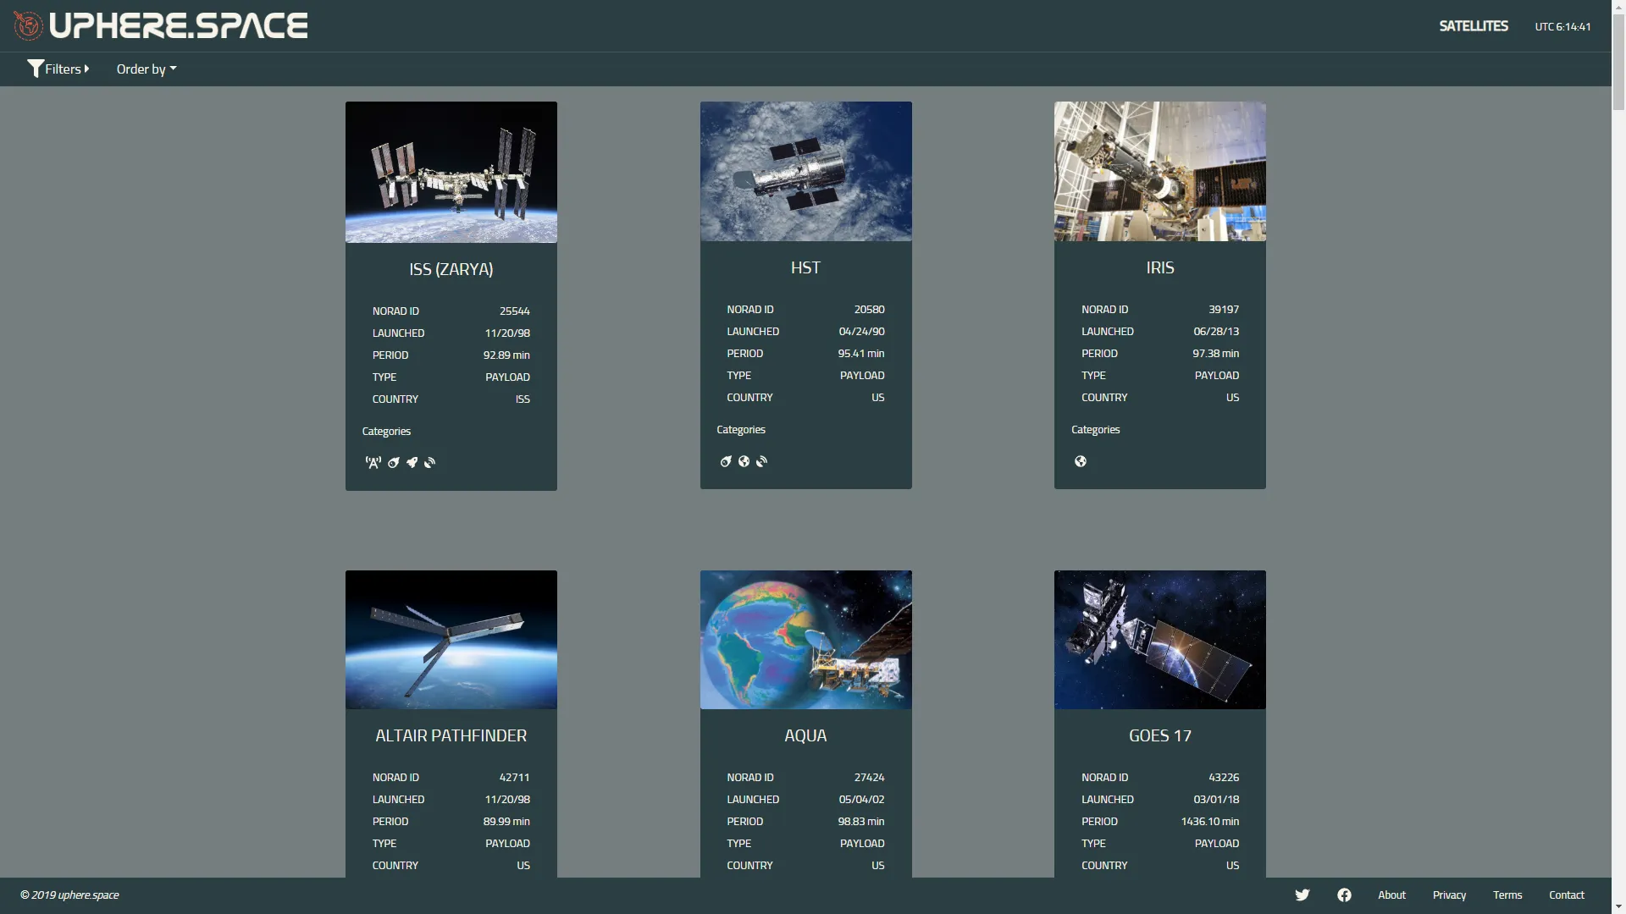This screenshot has height=914, width=1626.
Task: Select the comet category icon under HST
Action: tap(725, 461)
